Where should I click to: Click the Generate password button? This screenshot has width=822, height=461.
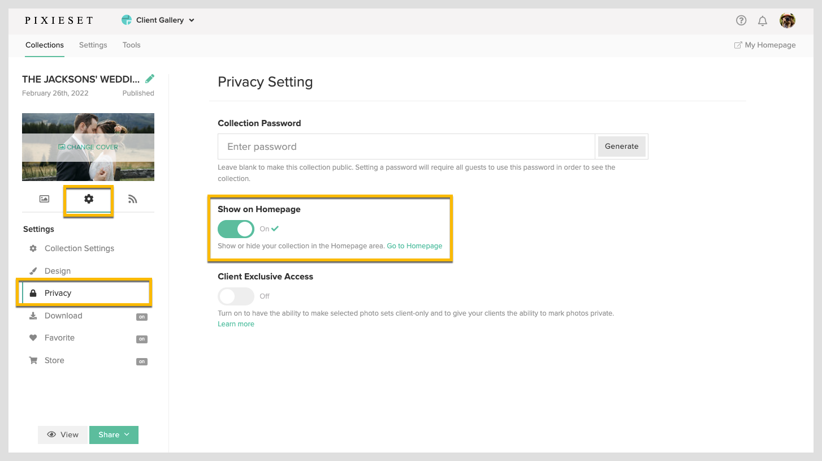click(621, 147)
